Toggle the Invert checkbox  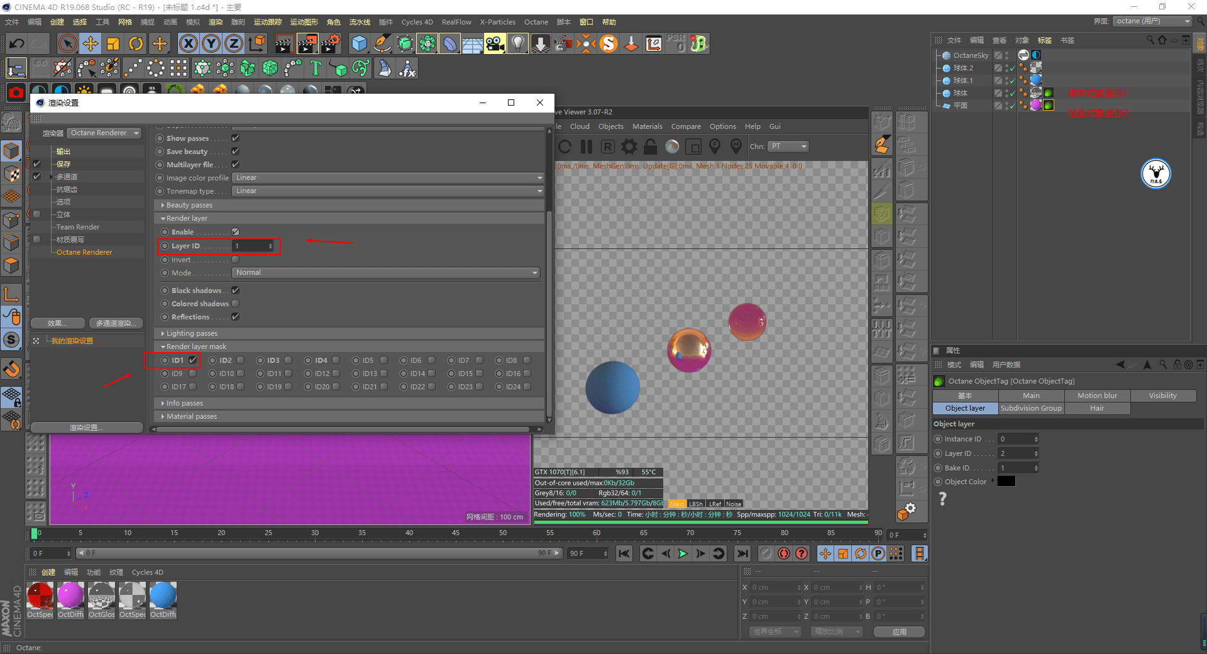tap(235, 260)
